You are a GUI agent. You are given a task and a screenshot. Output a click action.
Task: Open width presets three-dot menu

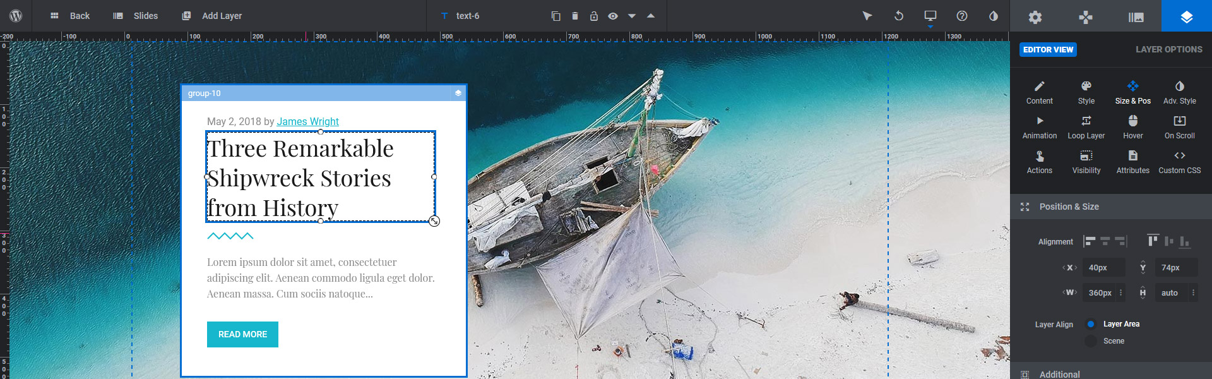click(x=1121, y=292)
